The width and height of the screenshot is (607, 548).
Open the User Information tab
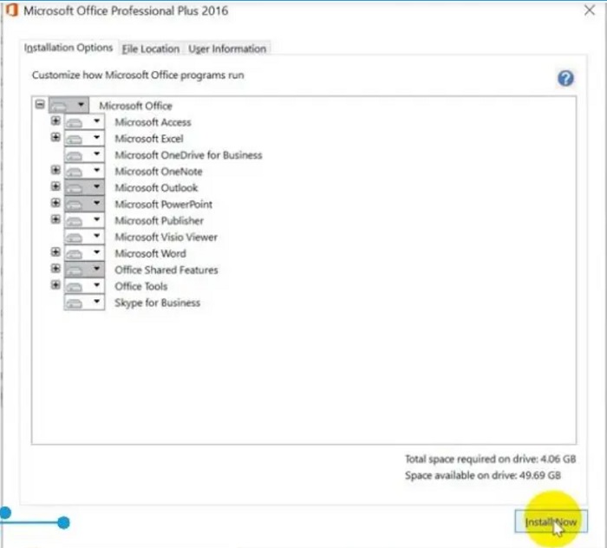click(227, 49)
